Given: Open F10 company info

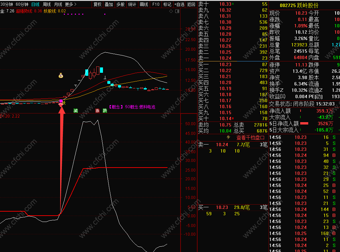Looking at the screenshot, I should pyautogui.click(x=156, y=4).
